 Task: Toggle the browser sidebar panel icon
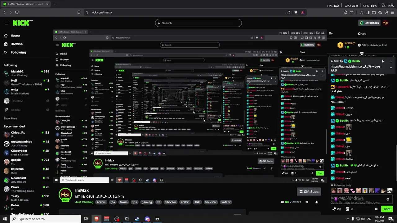[x=368, y=12]
